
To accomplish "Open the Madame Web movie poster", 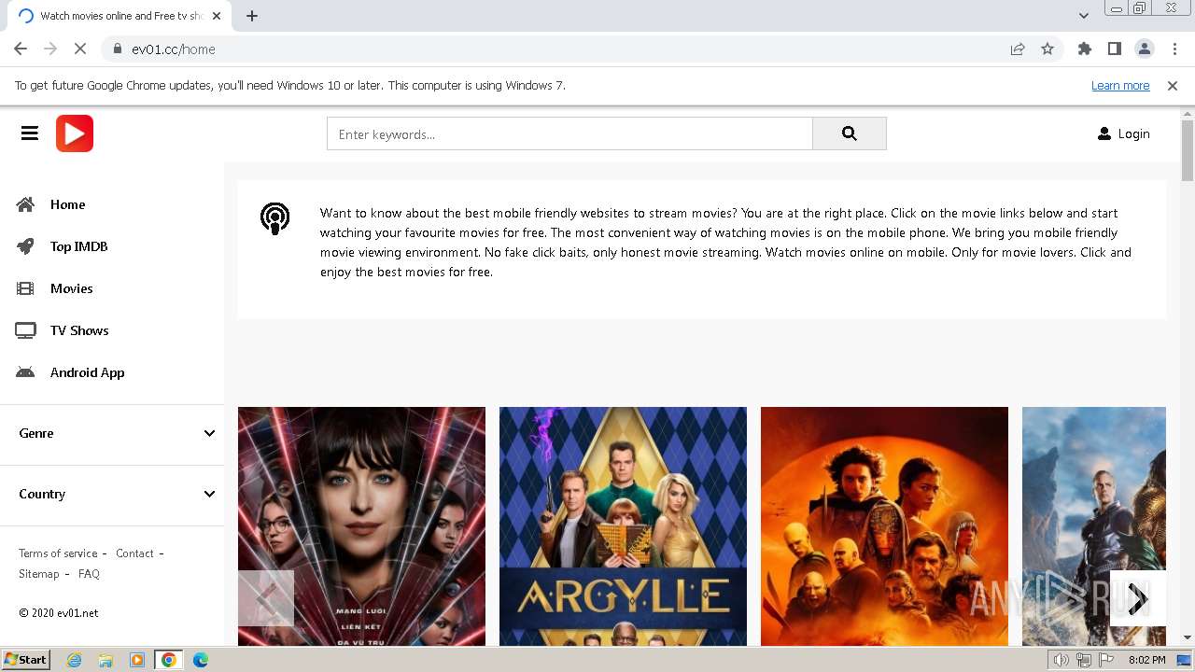I will coord(361,526).
